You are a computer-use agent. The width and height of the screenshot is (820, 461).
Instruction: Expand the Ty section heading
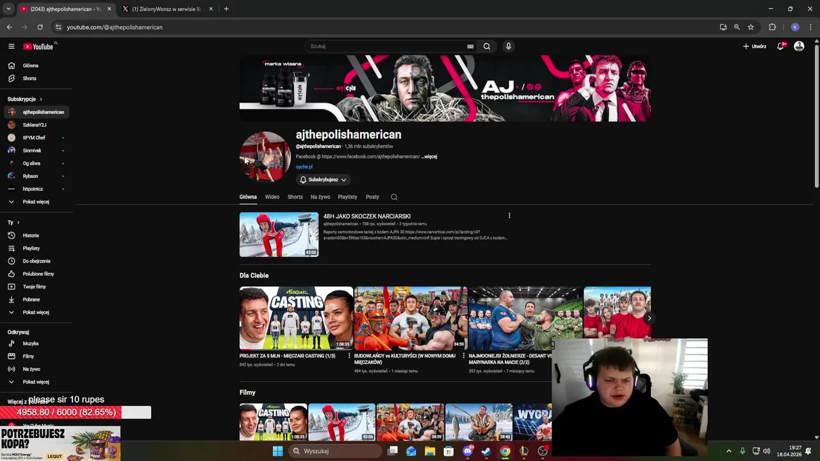pos(13,222)
